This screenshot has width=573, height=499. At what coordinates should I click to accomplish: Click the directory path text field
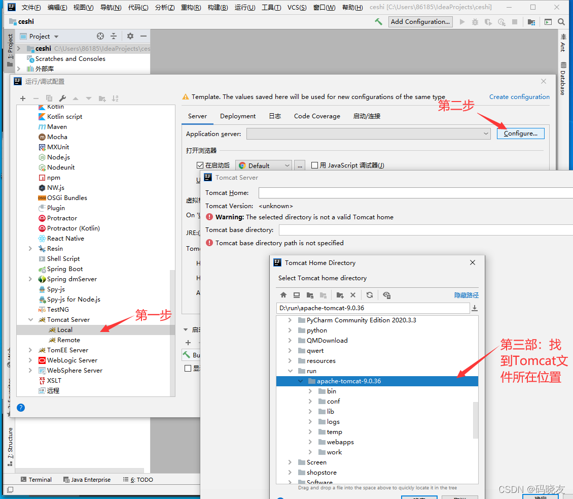tap(373, 308)
